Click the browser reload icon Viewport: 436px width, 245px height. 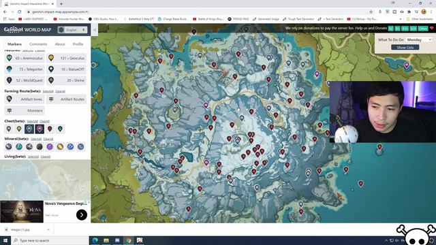[20, 12]
